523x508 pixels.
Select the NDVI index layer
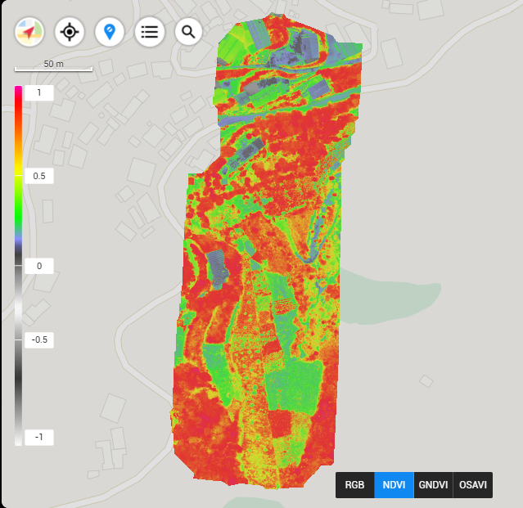click(394, 485)
